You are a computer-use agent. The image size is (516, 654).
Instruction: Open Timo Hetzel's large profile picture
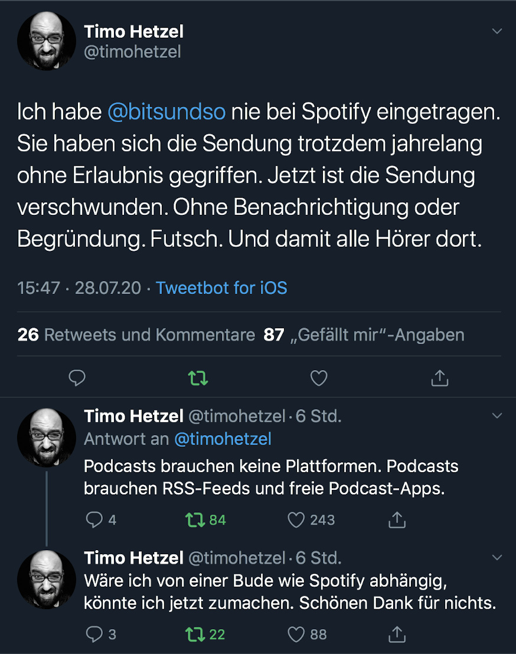47,41
